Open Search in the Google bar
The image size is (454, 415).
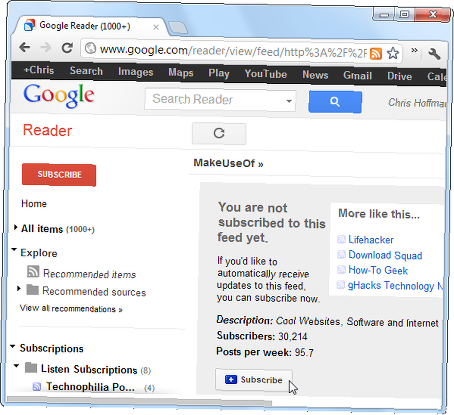tap(86, 71)
